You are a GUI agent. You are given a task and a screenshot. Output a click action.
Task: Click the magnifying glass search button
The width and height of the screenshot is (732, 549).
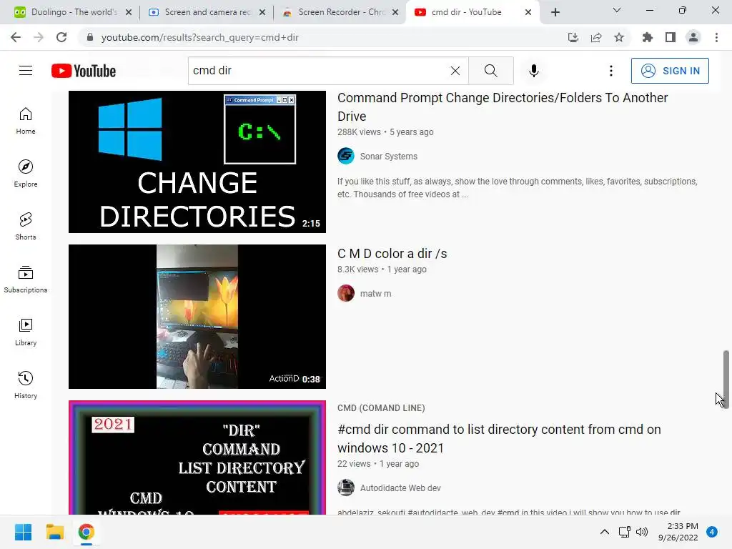pos(490,71)
